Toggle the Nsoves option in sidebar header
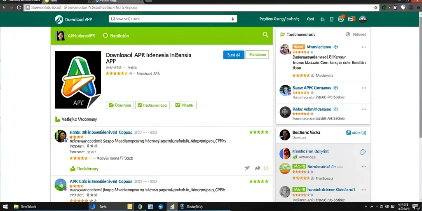 coord(356,35)
